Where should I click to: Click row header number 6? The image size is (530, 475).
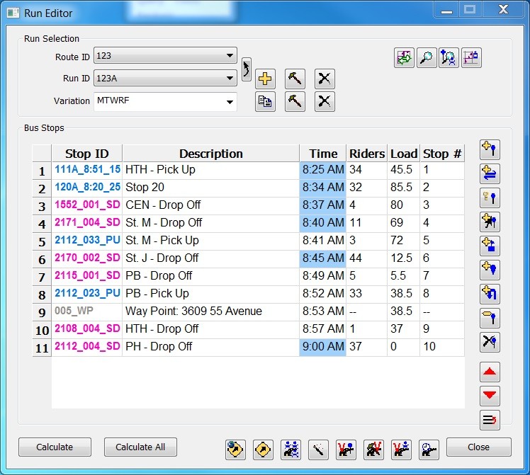pos(42,260)
